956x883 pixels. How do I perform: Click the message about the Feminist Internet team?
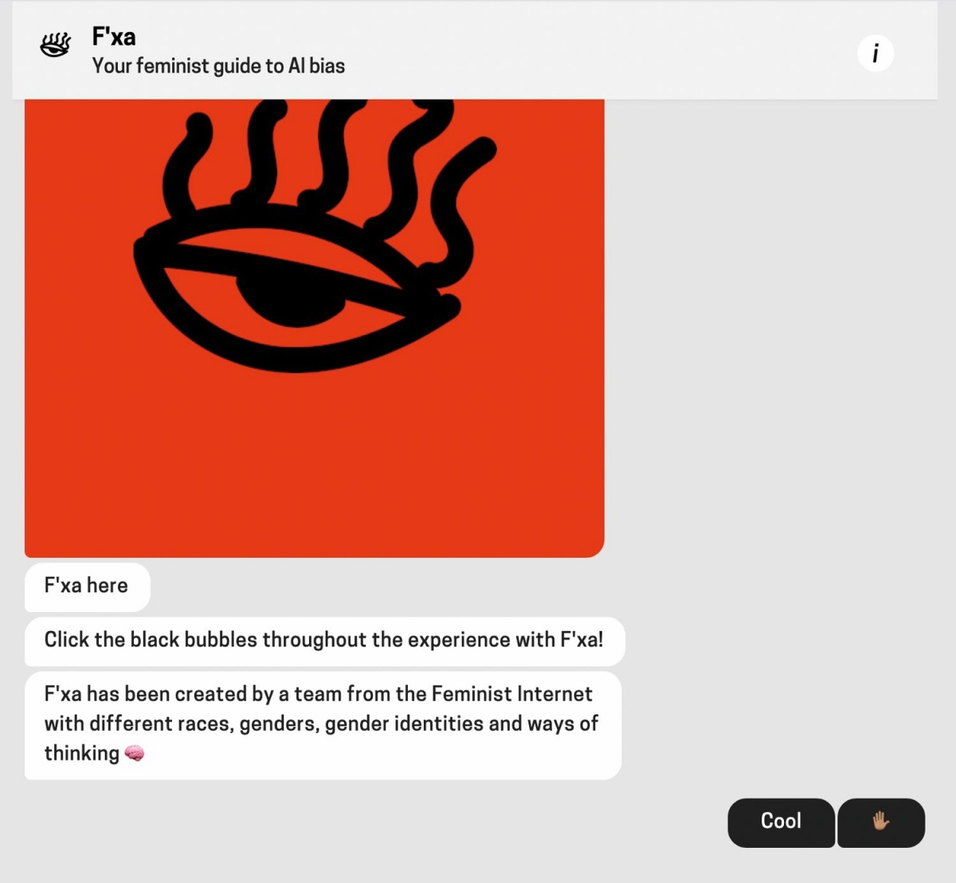coord(323,724)
